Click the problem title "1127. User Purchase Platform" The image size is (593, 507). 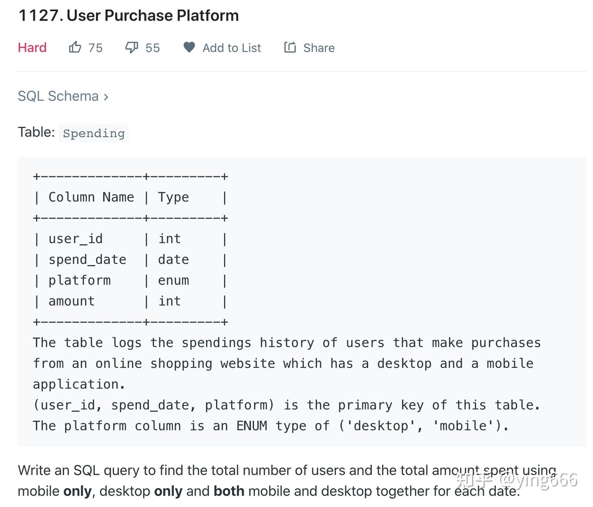coord(128,16)
